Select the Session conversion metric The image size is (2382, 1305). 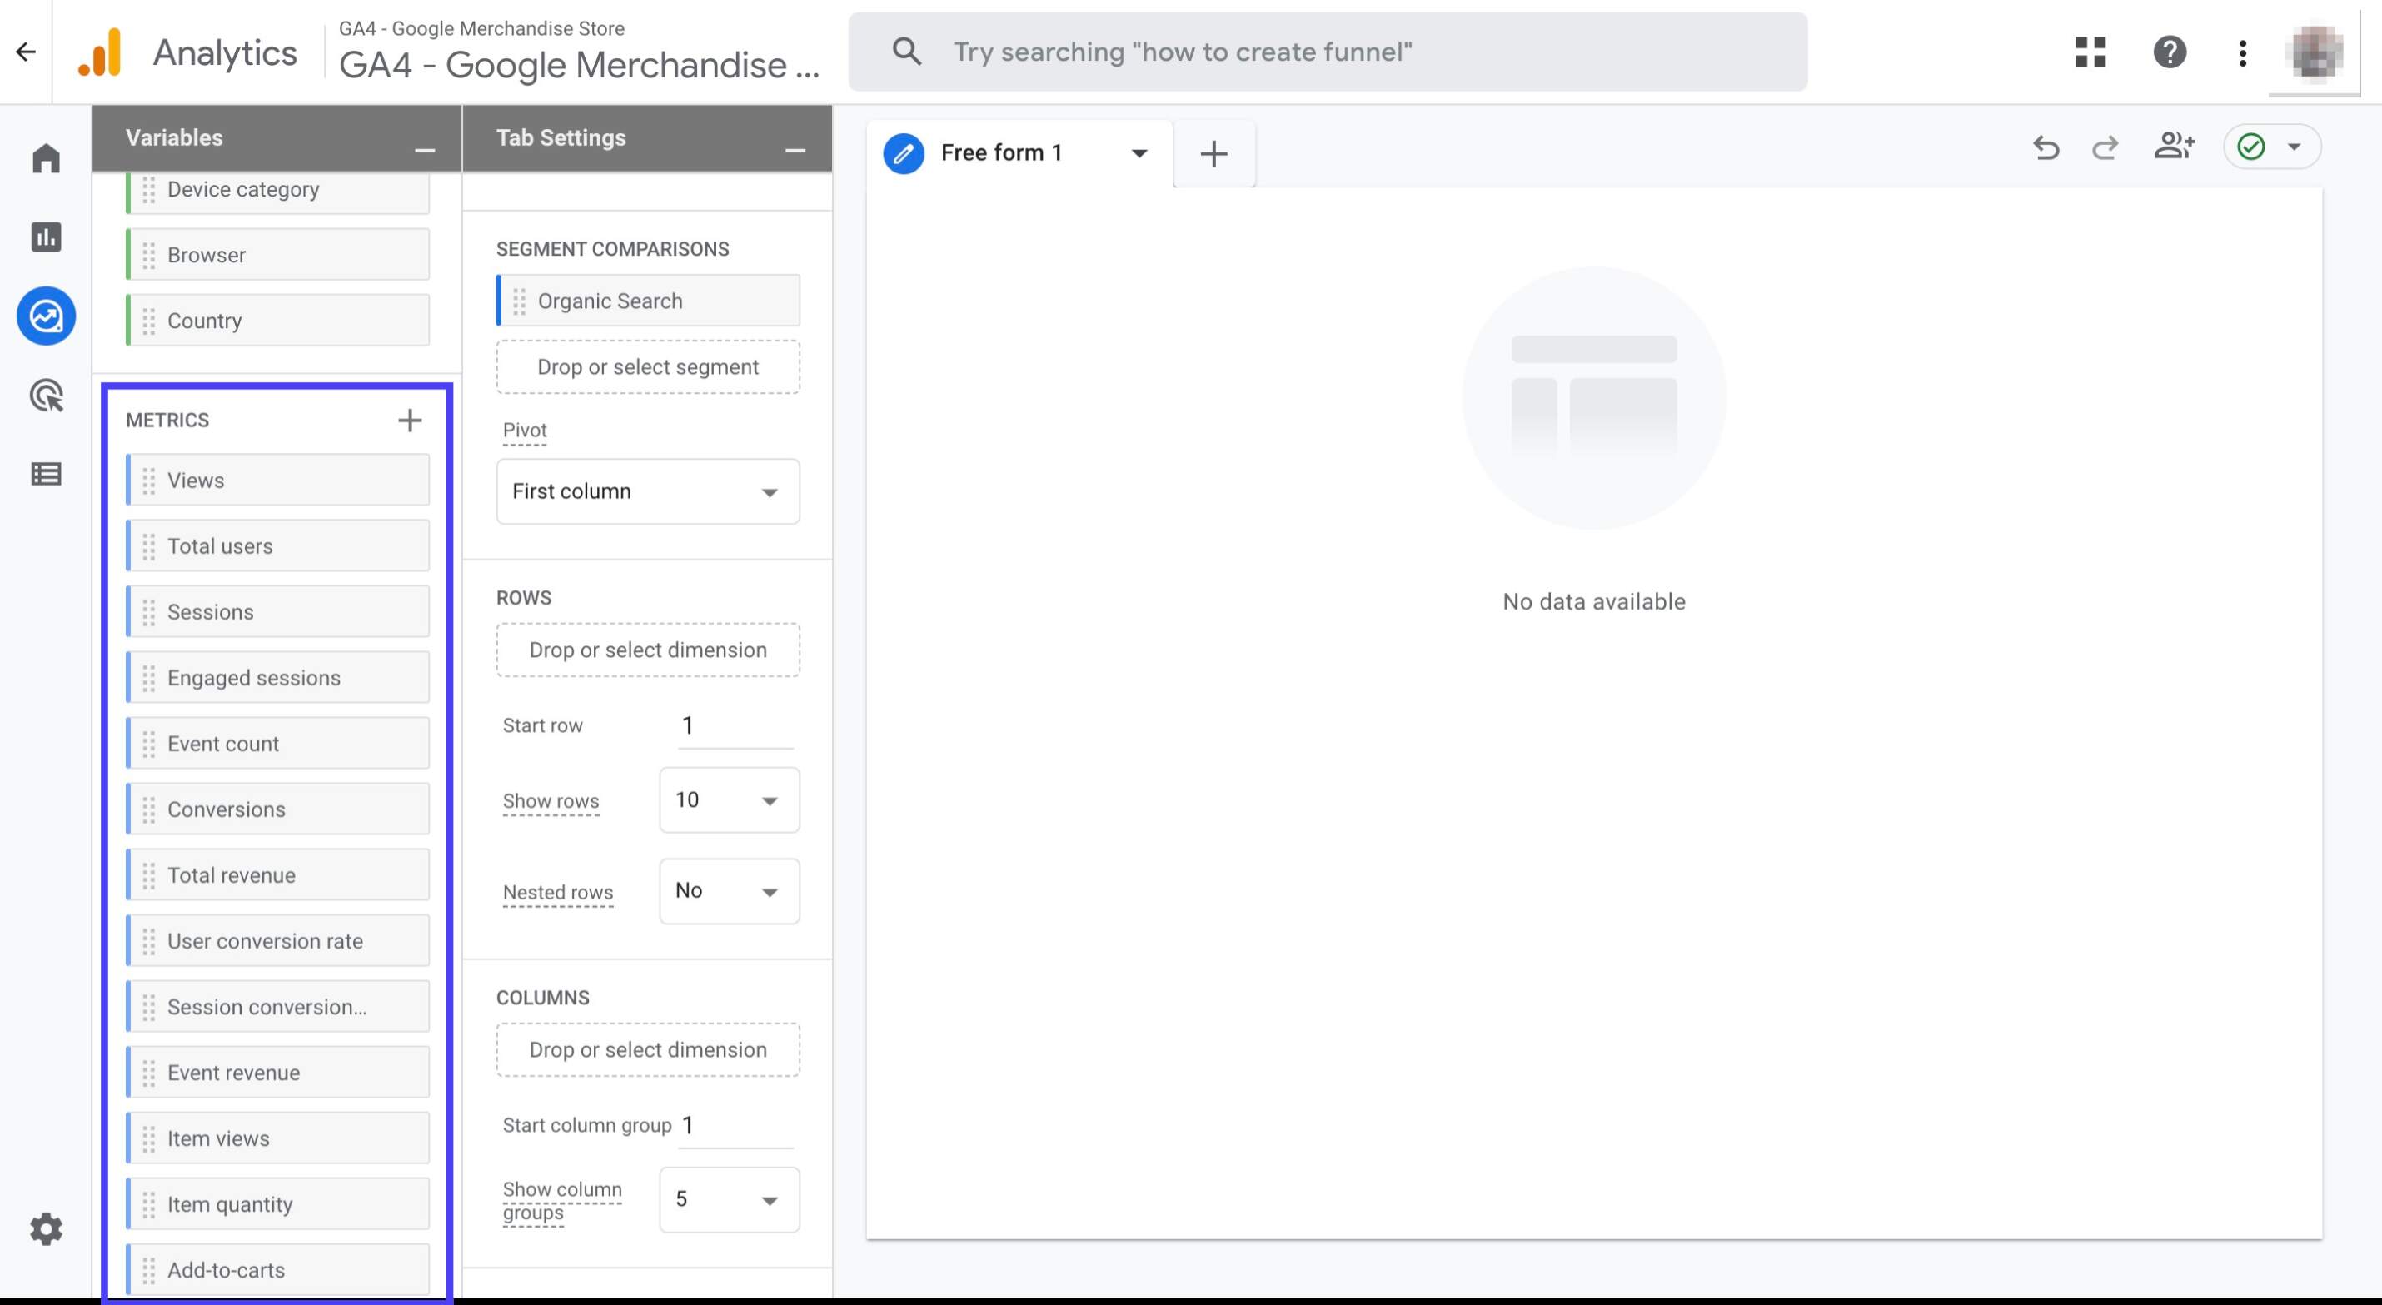(277, 1006)
